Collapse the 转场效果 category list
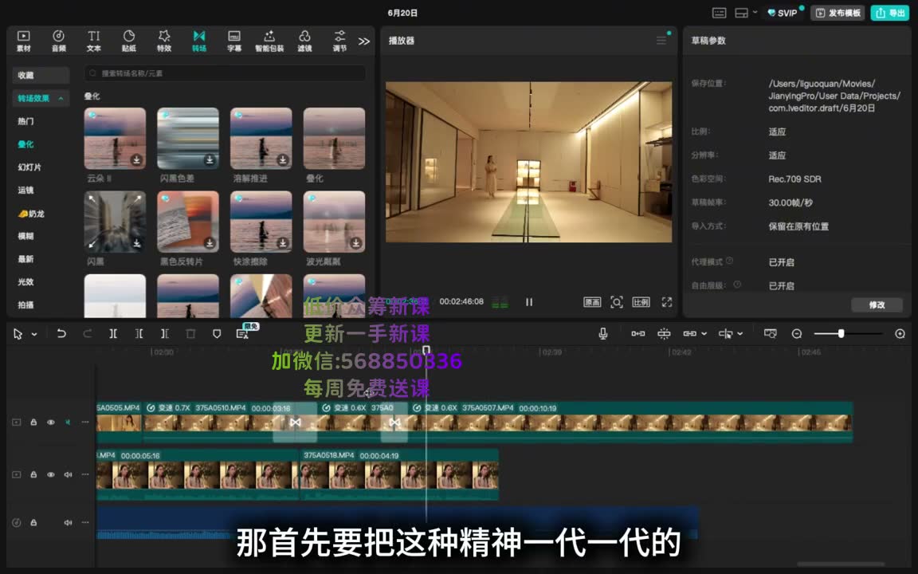The image size is (918, 574). (61, 98)
